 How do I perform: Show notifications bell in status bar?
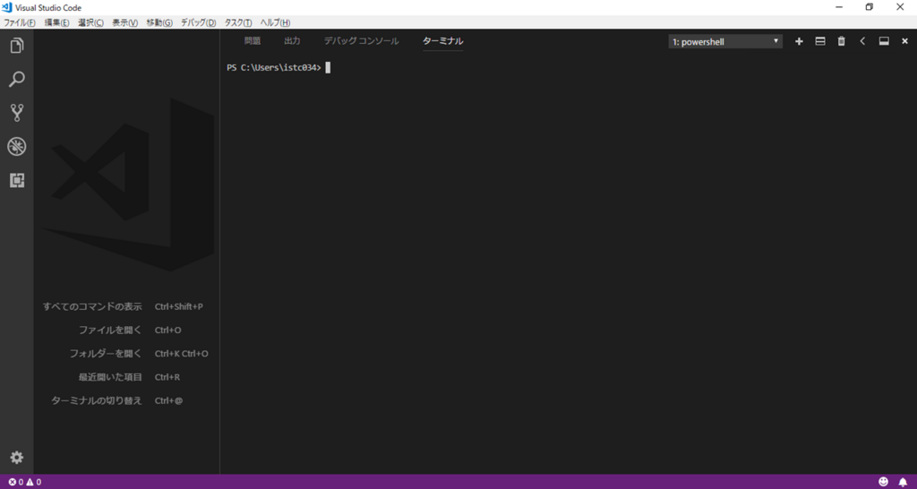pos(903,482)
